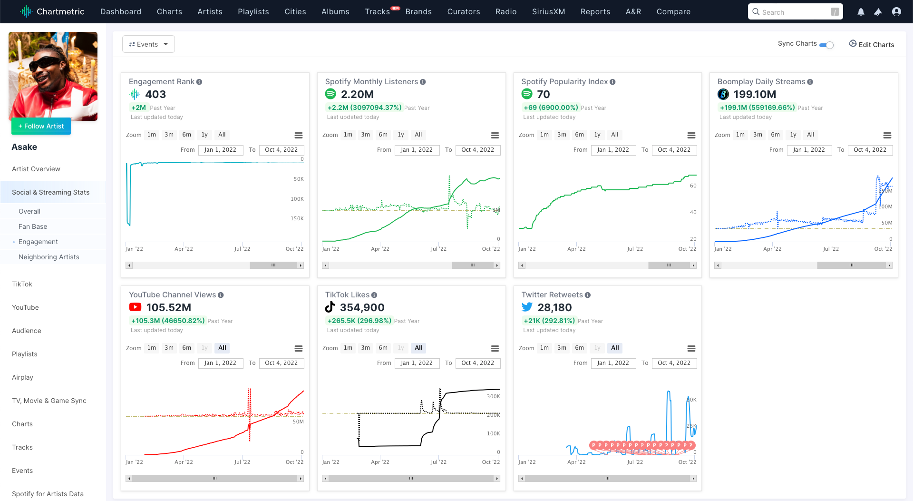Viewport: 913px width, 501px height.
Task: Select 3m zoom on TikTok Likes chart
Action: point(366,348)
